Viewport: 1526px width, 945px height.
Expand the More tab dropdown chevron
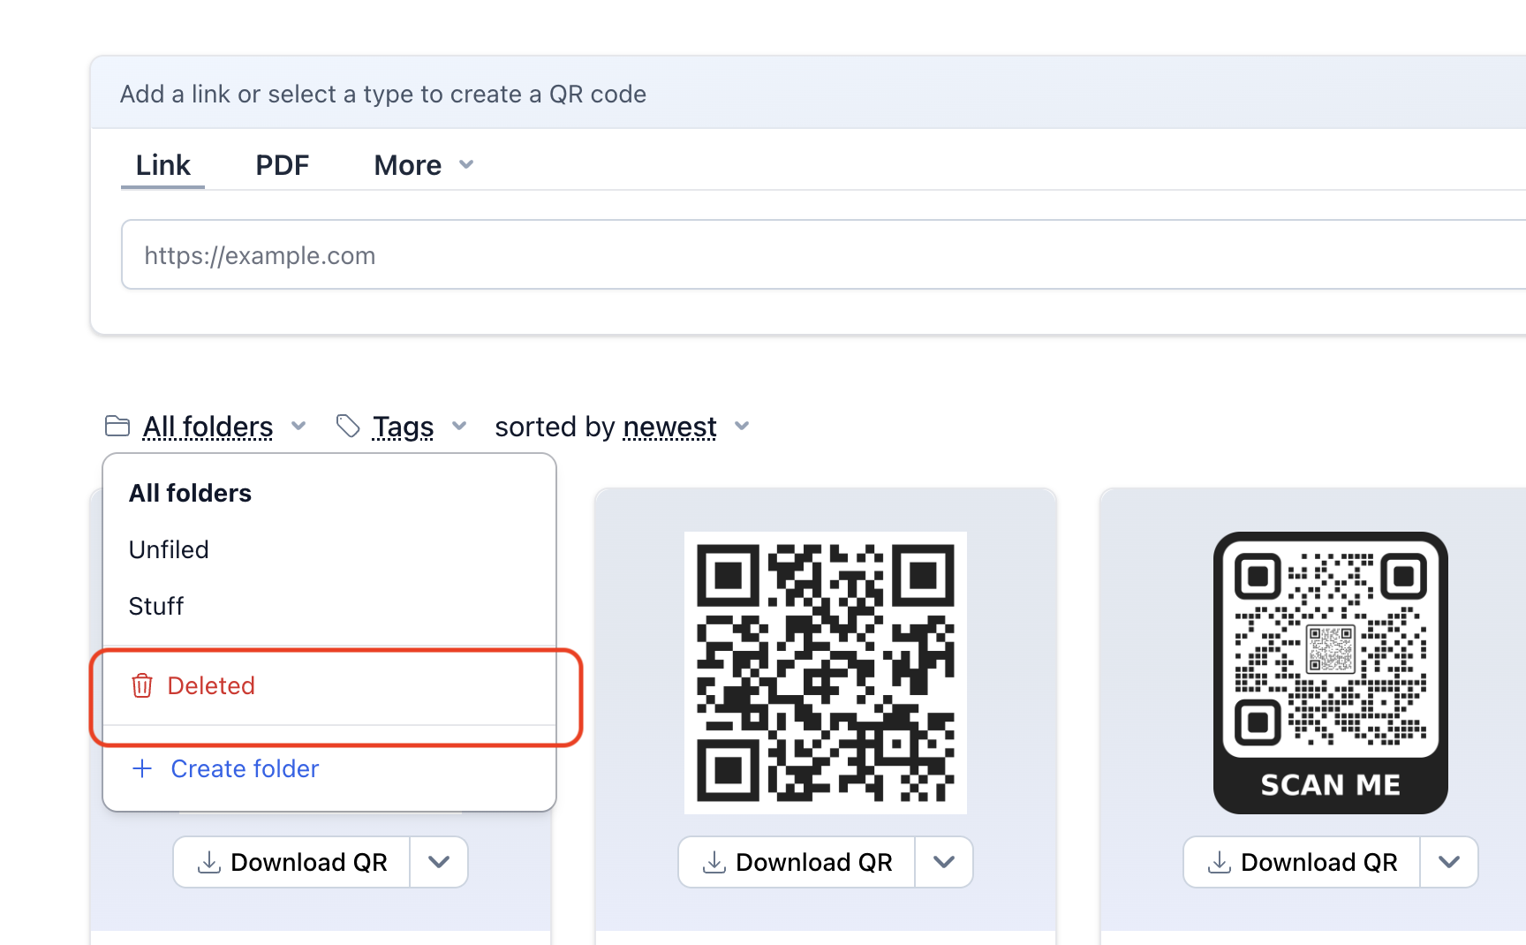[467, 165]
